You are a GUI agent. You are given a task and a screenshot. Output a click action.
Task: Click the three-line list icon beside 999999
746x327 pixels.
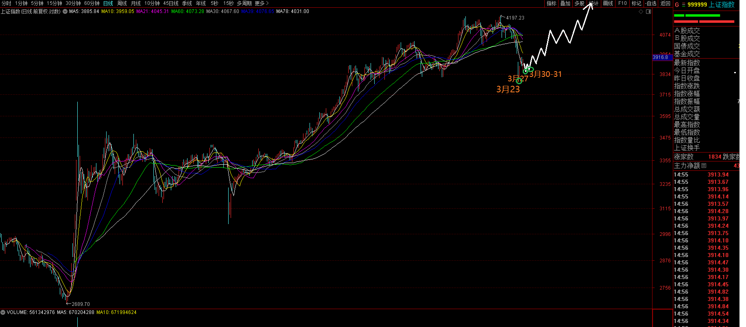[x=683, y=4]
